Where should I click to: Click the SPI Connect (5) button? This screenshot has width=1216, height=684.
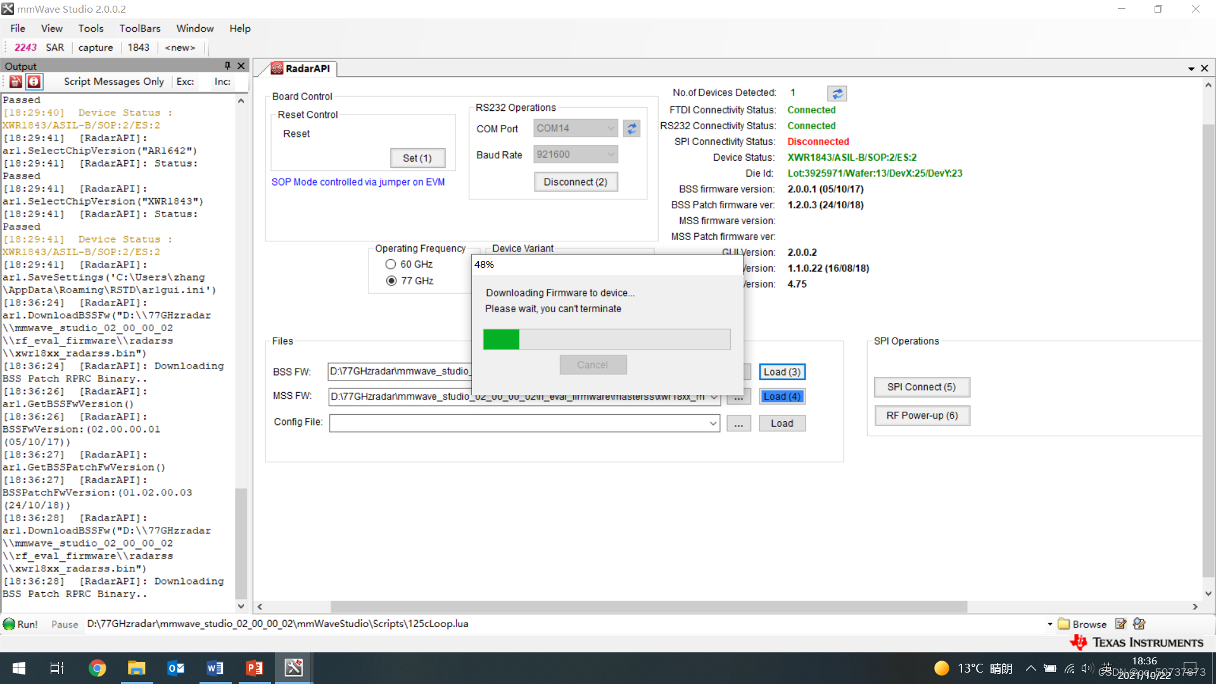pyautogui.click(x=921, y=387)
